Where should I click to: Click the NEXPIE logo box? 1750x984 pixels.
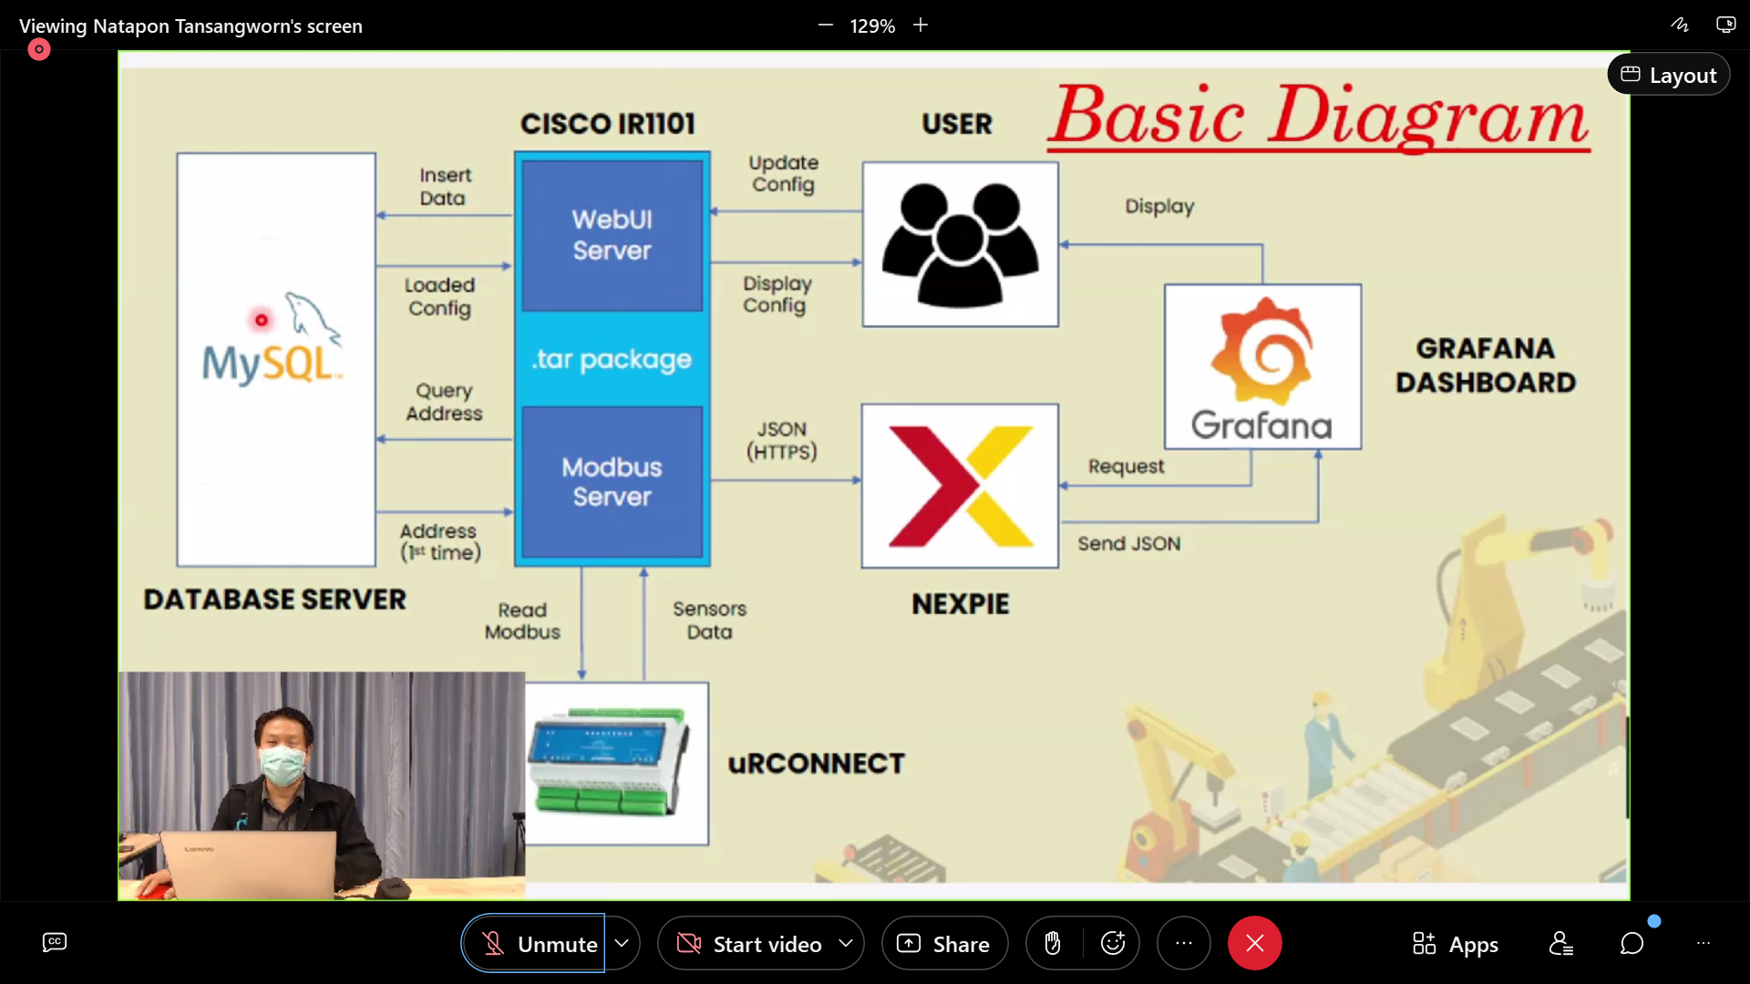(x=961, y=487)
